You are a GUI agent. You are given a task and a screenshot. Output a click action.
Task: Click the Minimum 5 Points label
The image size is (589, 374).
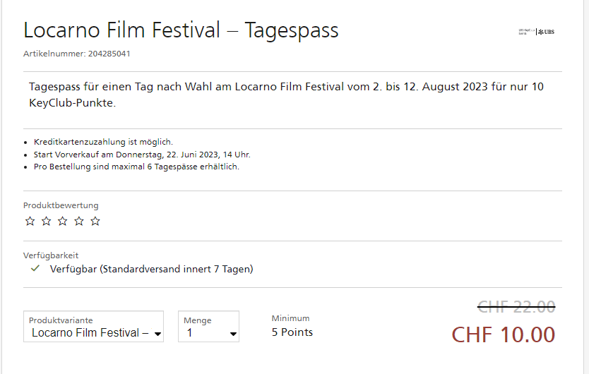click(x=292, y=326)
